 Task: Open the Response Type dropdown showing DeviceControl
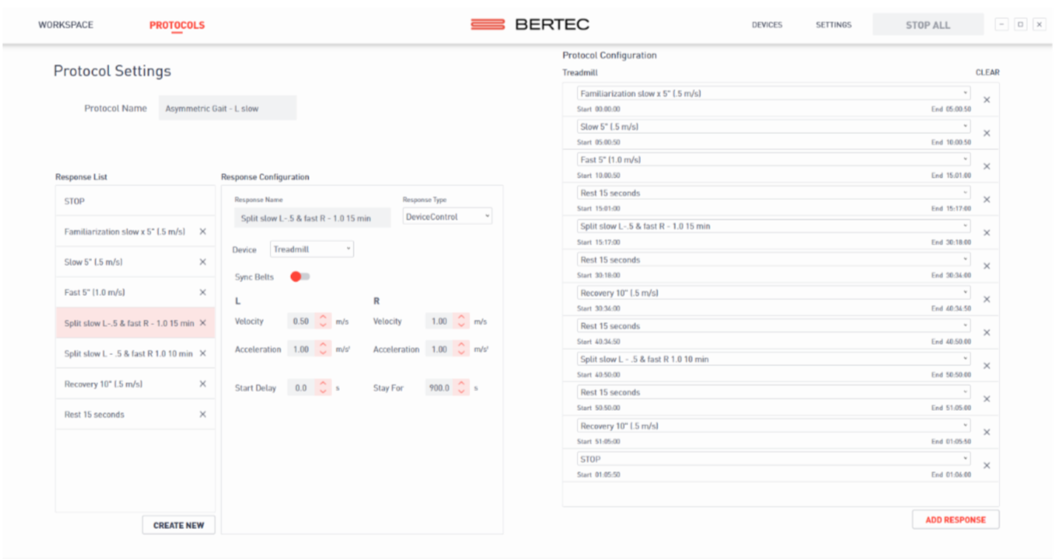pos(446,216)
